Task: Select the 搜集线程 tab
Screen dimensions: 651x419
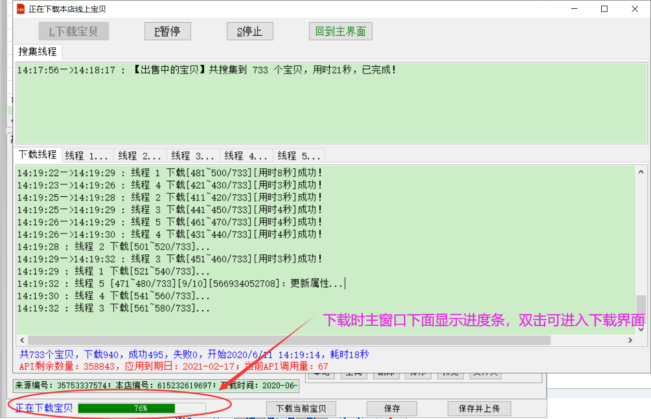Action: (38, 52)
